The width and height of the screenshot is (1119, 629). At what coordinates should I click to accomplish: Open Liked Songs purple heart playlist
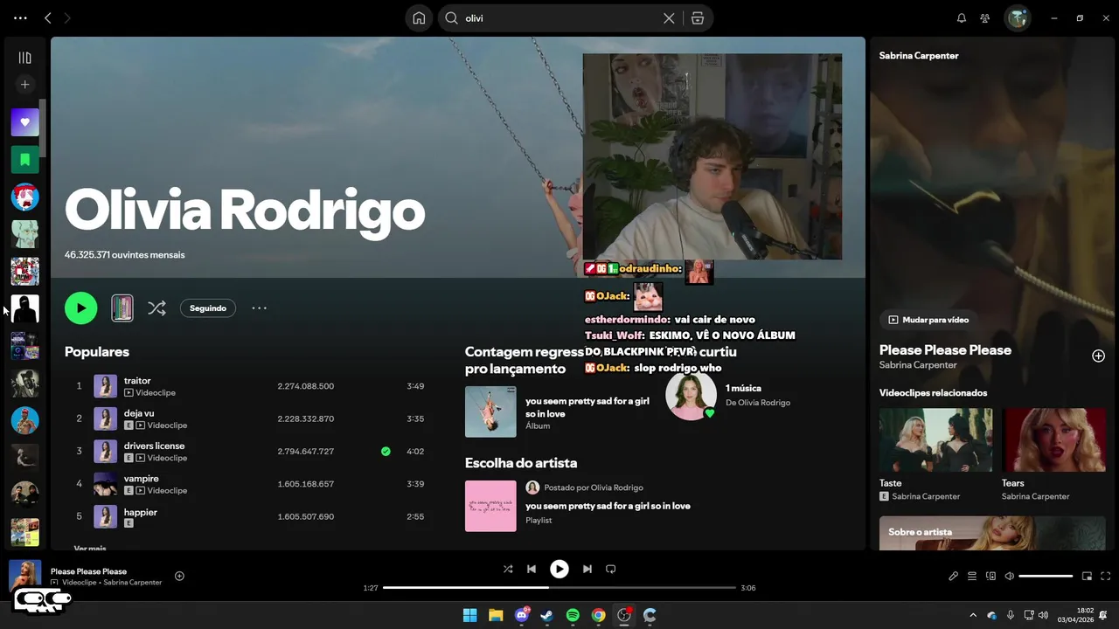pos(24,122)
